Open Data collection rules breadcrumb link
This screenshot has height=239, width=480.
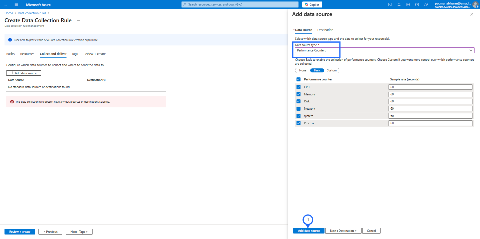pyautogui.click(x=32, y=13)
